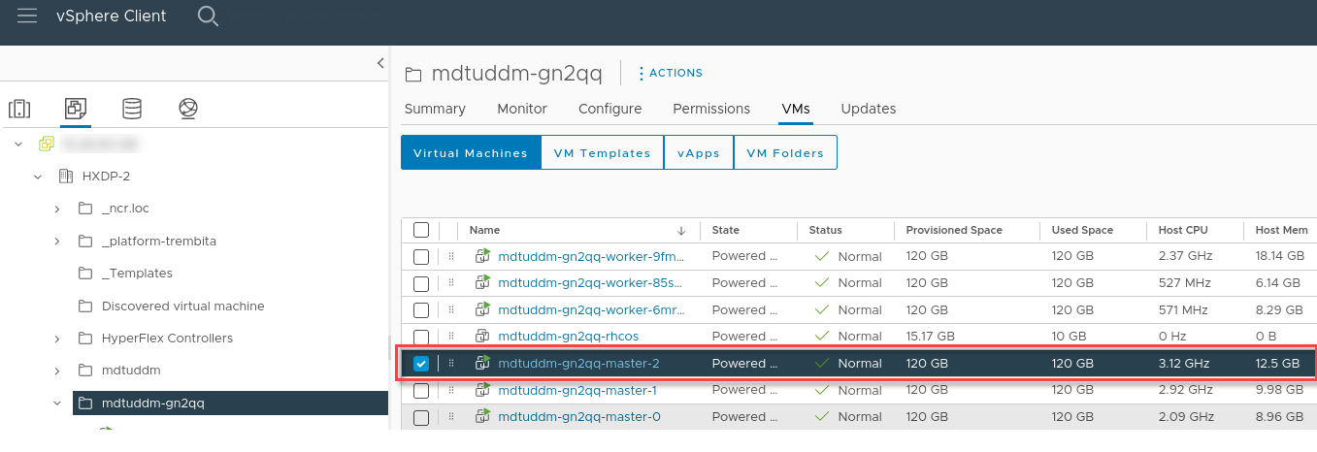Open the mdtuddm-gn2qq-master-1 VM link
The width and height of the screenshot is (1317, 452).
577,390
